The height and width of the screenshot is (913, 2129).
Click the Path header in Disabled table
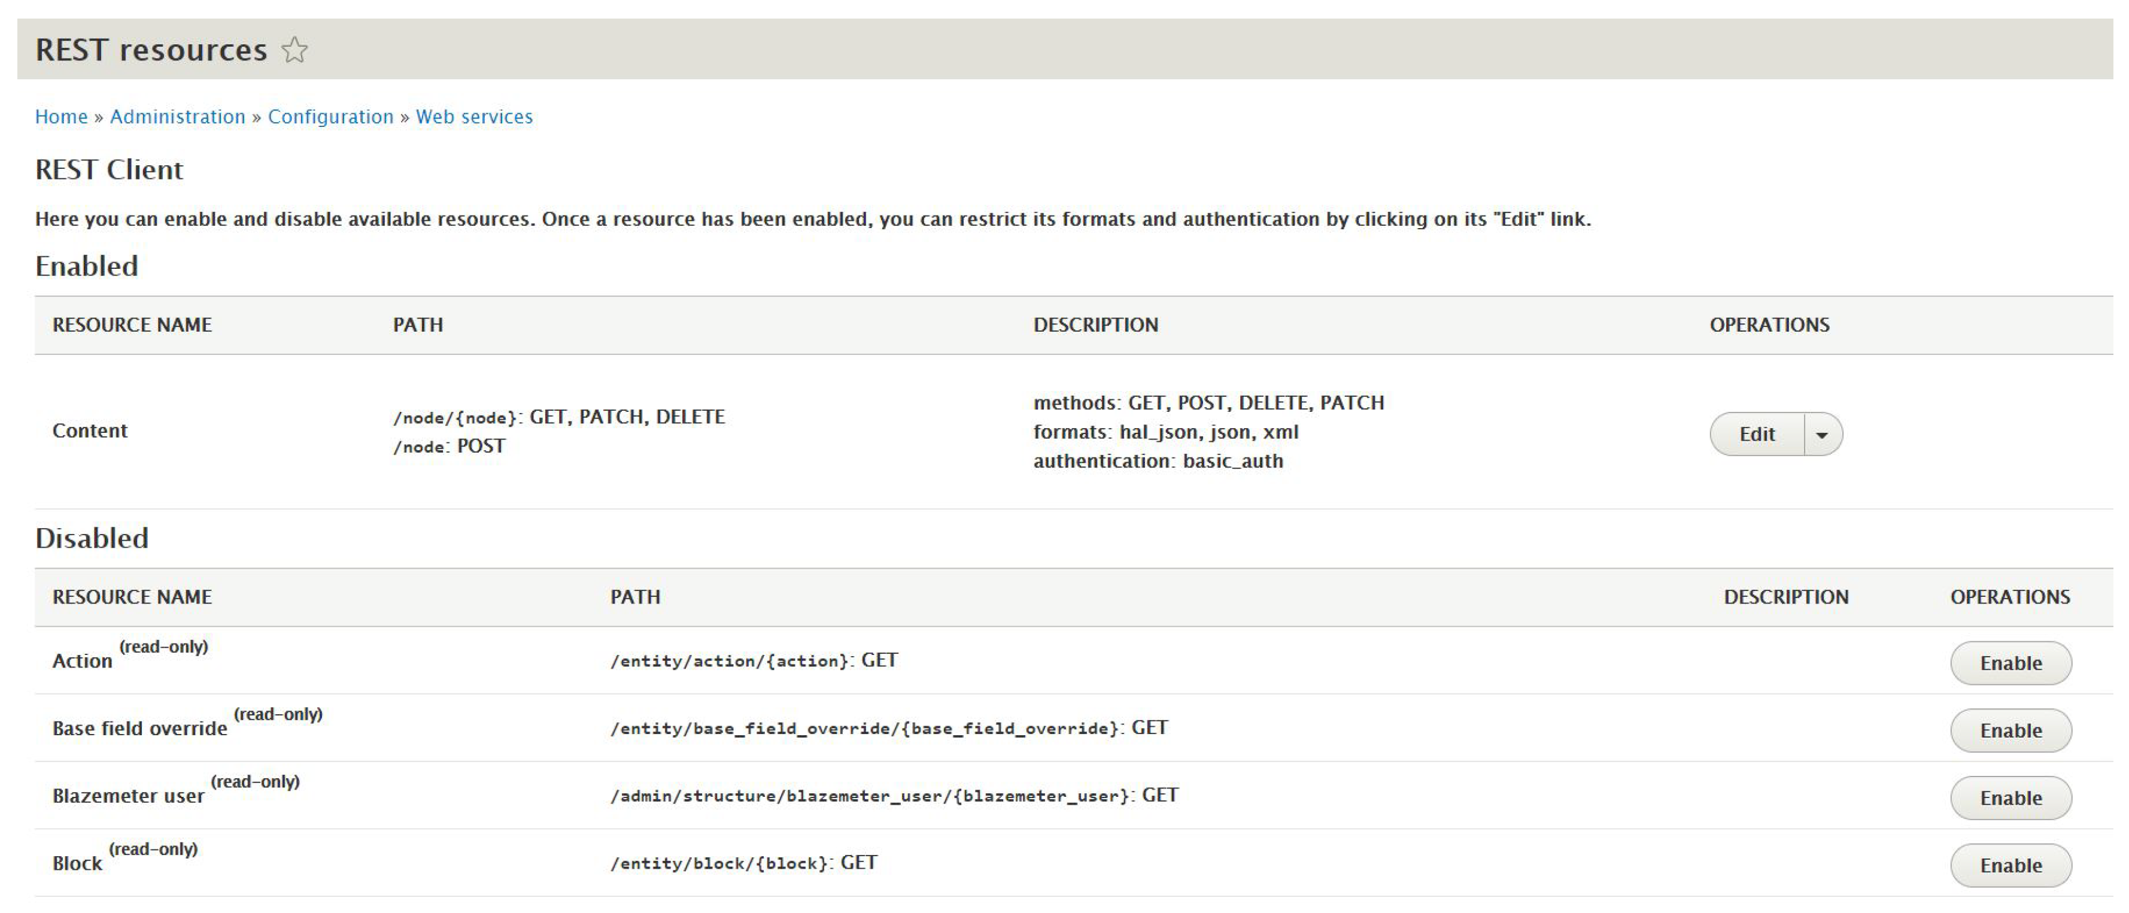click(634, 597)
